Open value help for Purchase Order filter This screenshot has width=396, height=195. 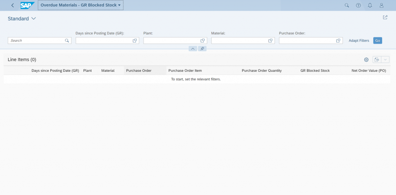[338, 41]
